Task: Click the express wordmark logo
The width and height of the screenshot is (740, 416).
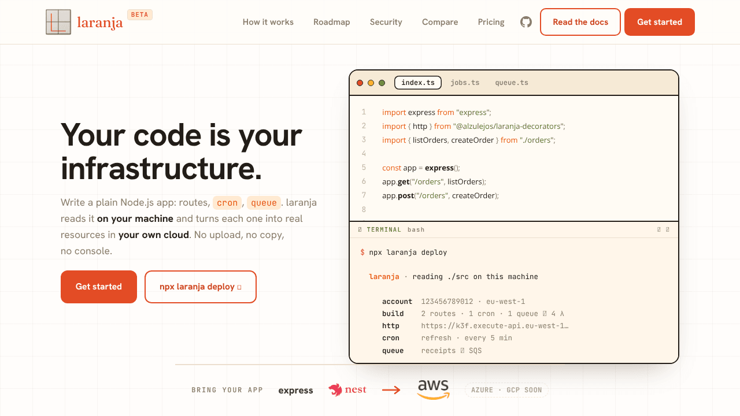Action: coord(295,391)
